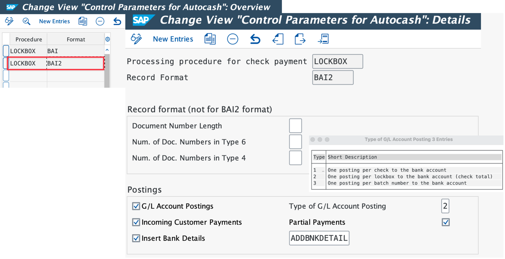Disable the G/L Account Postings checkbox

click(x=136, y=206)
